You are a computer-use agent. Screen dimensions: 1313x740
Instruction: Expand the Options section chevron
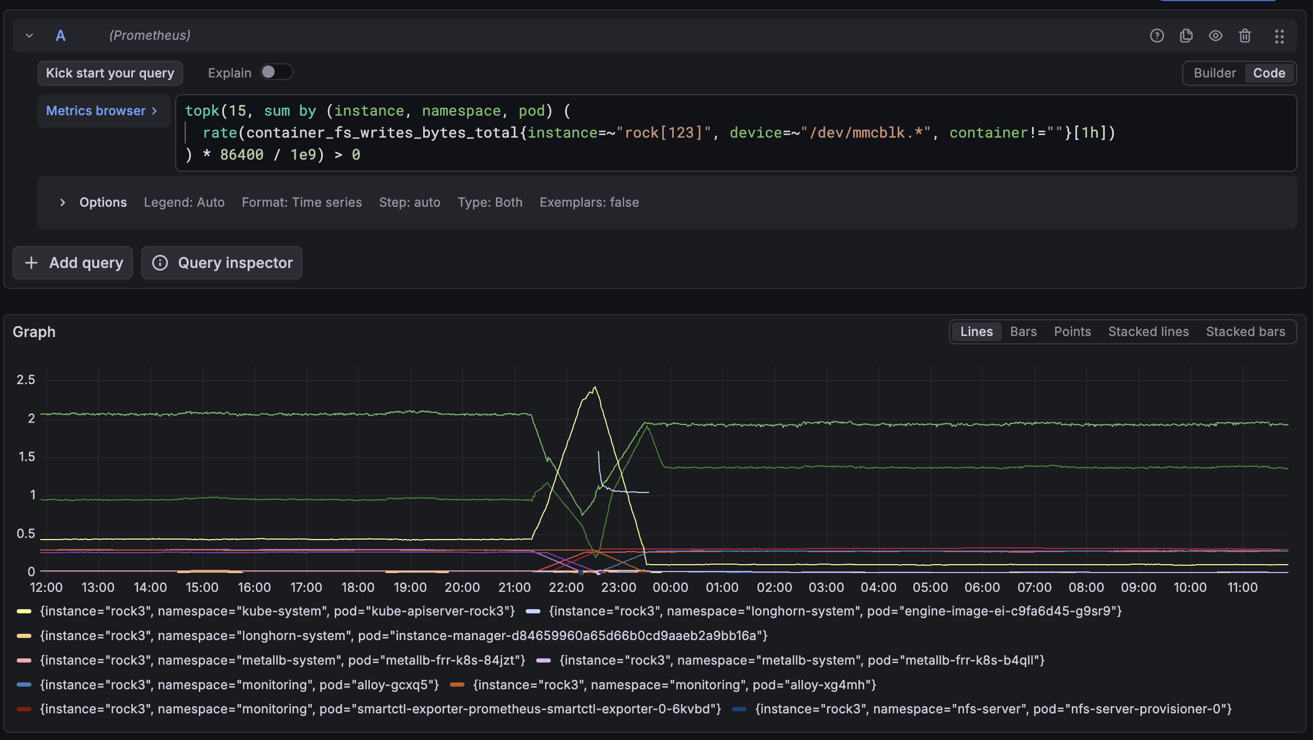click(x=62, y=203)
